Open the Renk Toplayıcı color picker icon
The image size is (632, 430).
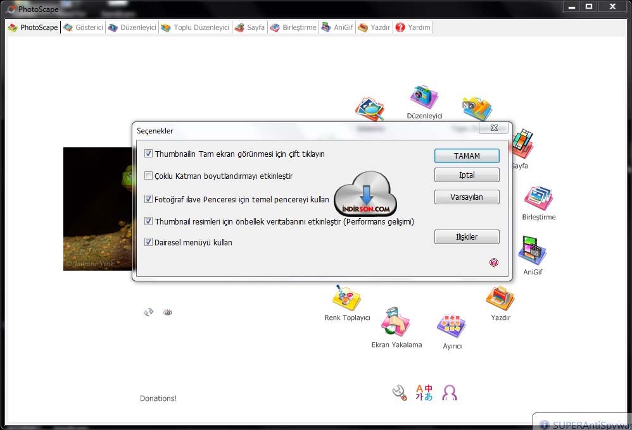pyautogui.click(x=346, y=298)
